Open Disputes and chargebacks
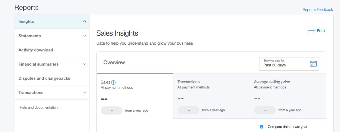This screenshot has height=132, width=340. click(x=44, y=78)
